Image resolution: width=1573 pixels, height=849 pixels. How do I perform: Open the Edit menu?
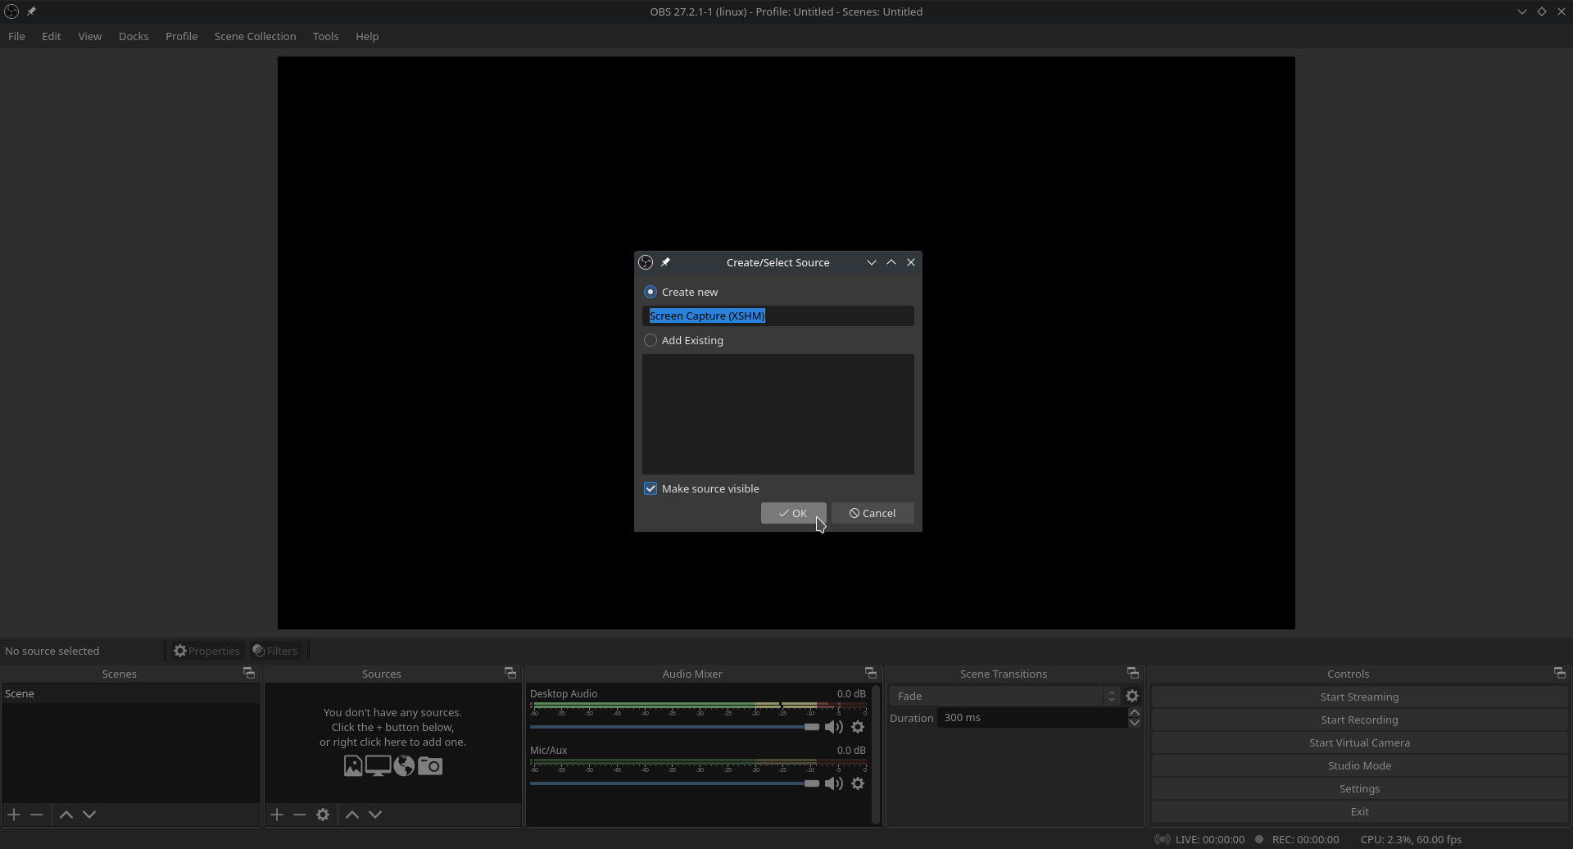coord(52,36)
